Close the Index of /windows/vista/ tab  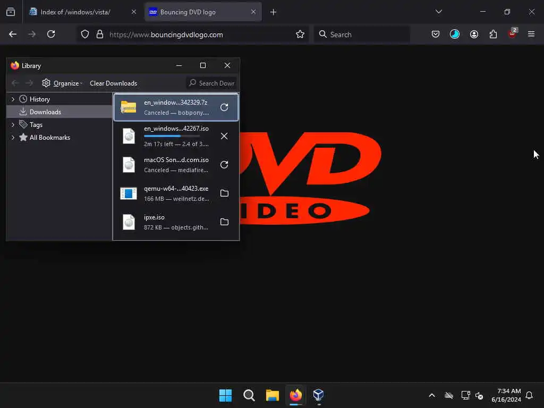pos(133,12)
